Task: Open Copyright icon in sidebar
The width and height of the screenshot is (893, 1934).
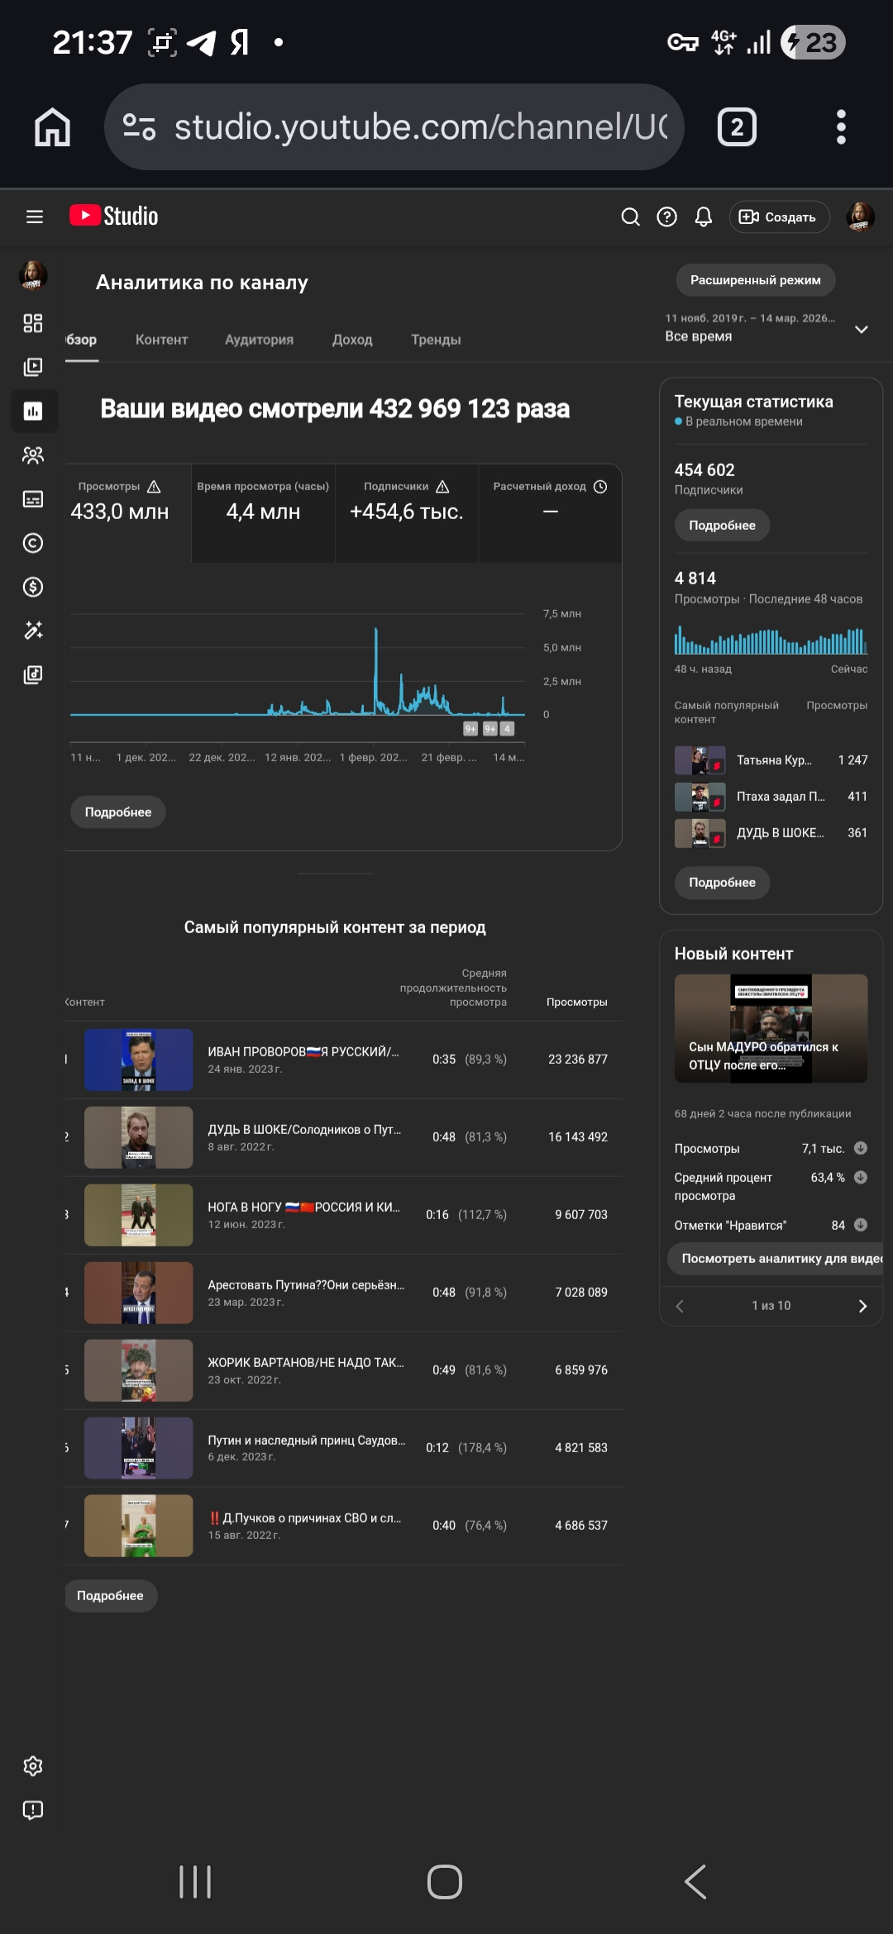Action: coord(33,543)
